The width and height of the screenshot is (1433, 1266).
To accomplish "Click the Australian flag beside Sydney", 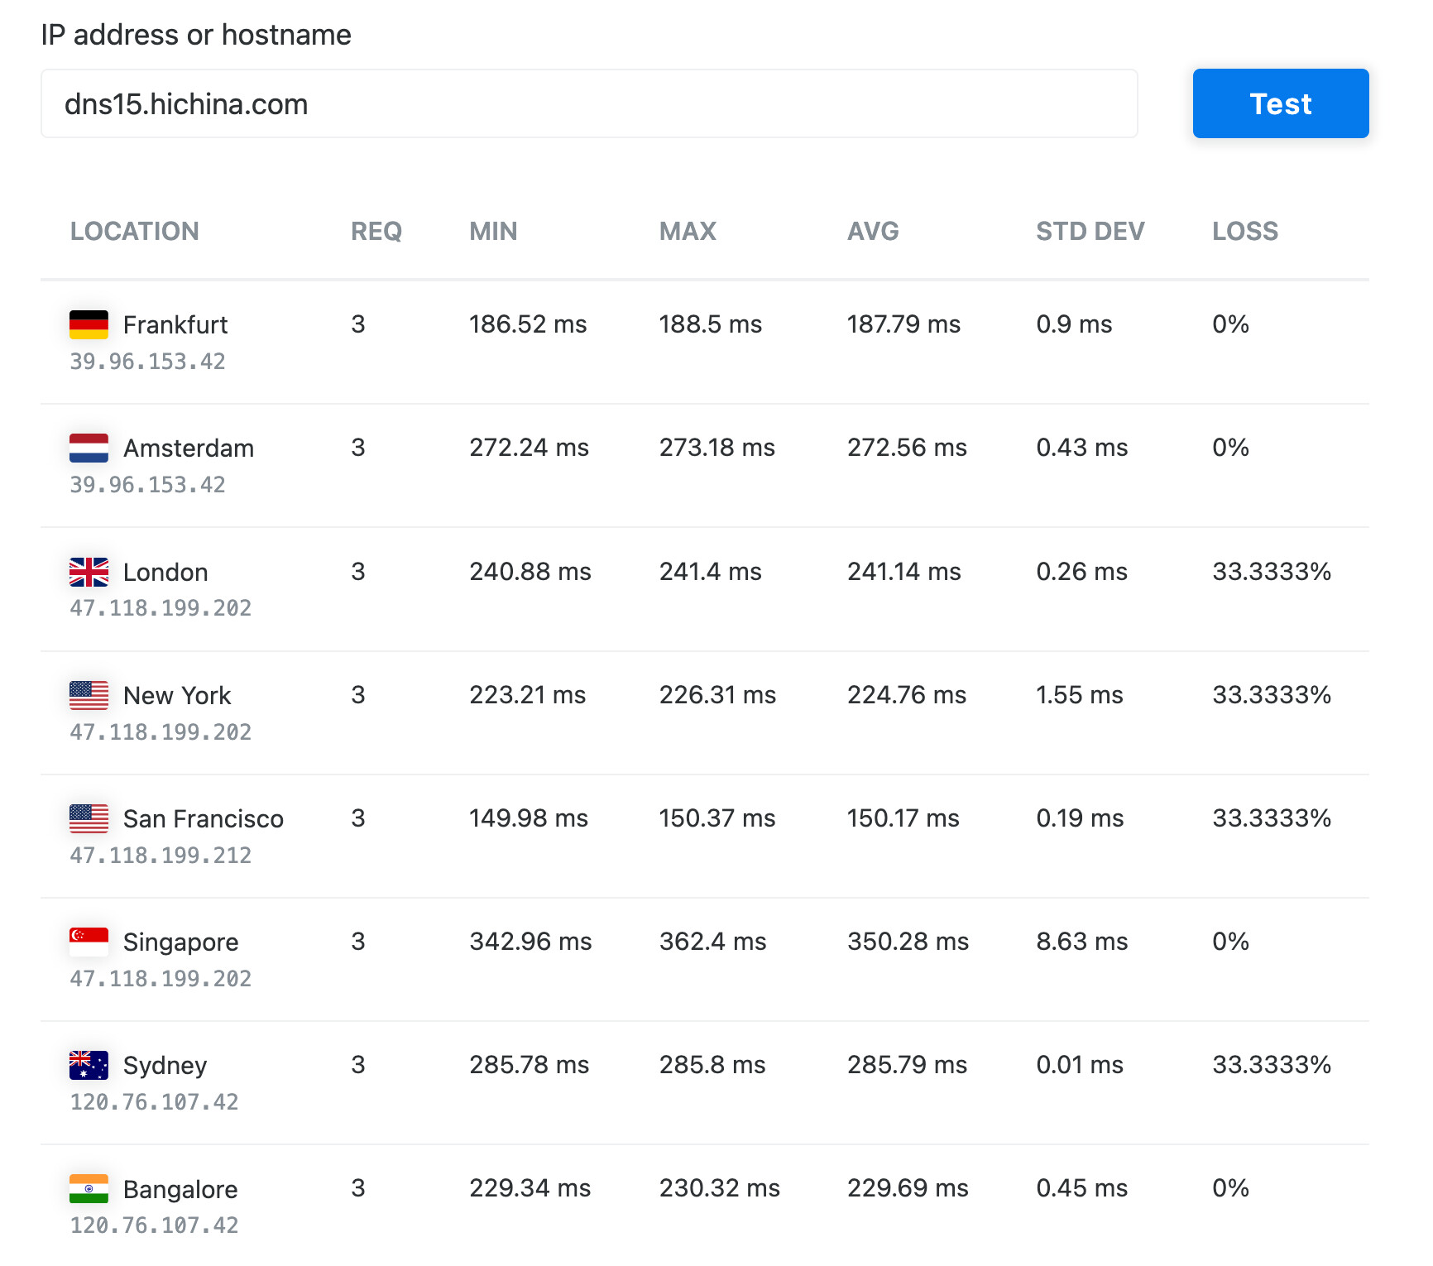I will tap(89, 1065).
